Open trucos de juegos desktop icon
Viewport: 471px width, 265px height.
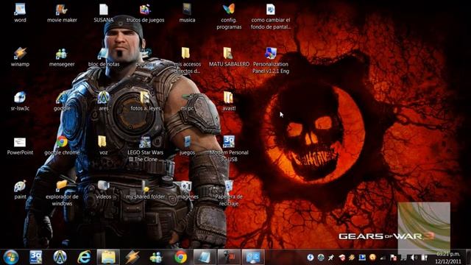coord(146,13)
